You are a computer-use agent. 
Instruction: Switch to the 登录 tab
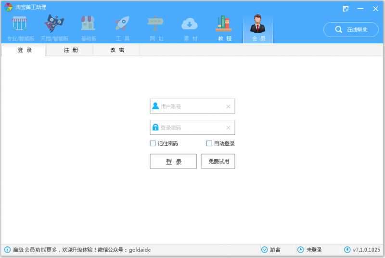(24, 50)
